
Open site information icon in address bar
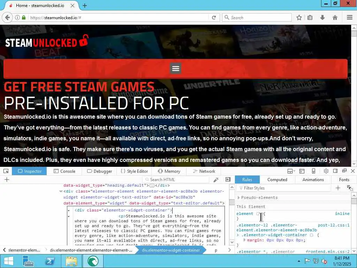(x=17, y=17)
